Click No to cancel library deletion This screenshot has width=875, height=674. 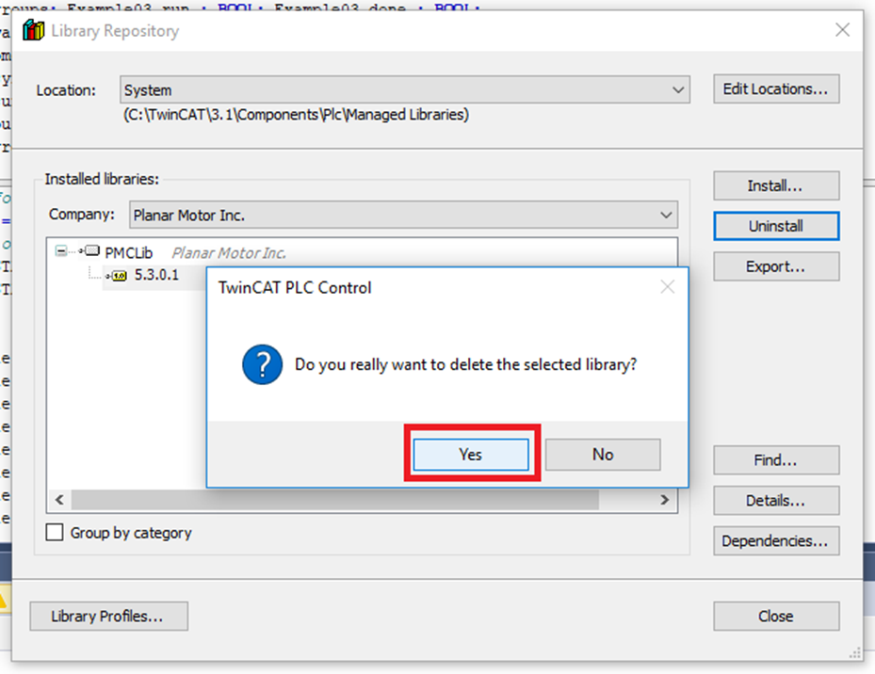tap(603, 455)
